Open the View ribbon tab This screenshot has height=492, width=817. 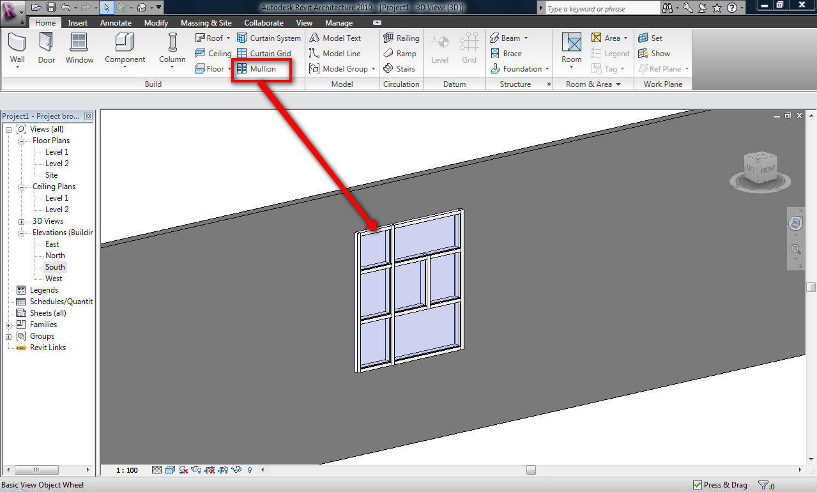(x=305, y=23)
